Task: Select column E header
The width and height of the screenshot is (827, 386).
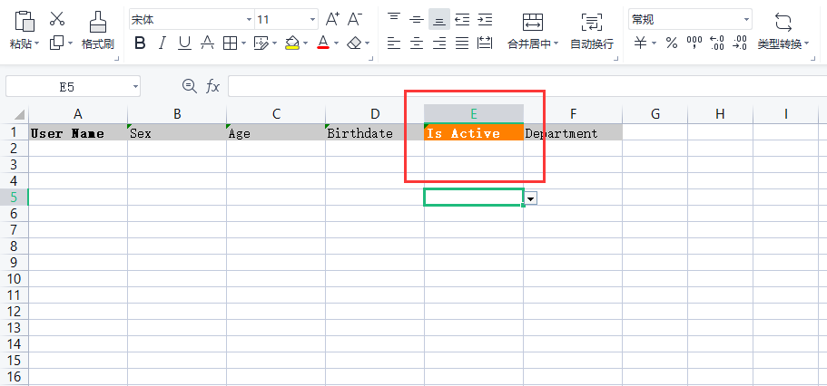Action: click(x=473, y=113)
